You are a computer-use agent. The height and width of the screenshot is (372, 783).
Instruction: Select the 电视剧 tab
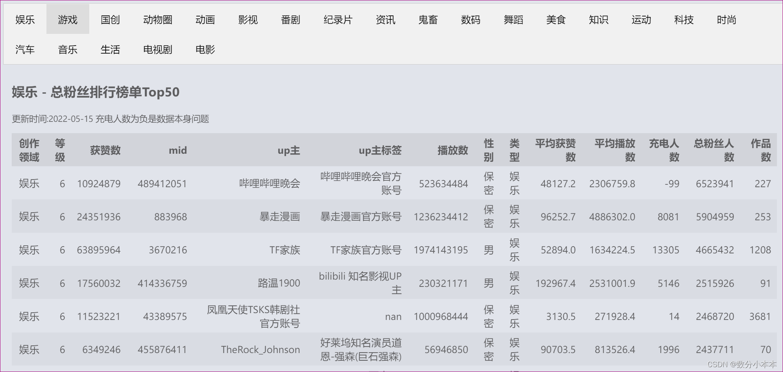coord(158,49)
